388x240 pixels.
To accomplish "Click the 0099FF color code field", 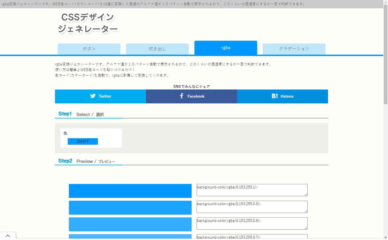I will coord(83,141).
